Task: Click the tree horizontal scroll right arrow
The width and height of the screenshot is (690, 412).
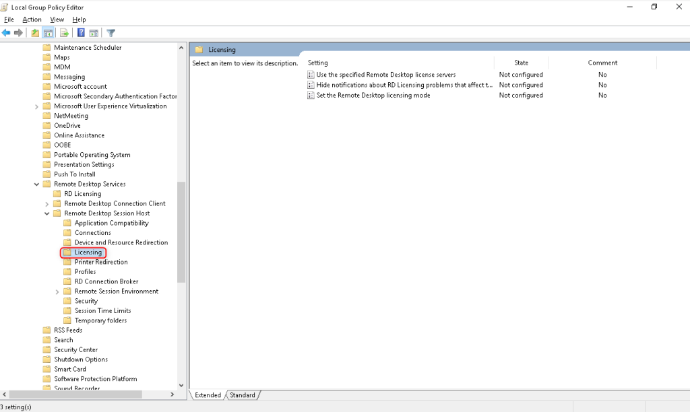Action: point(172,395)
